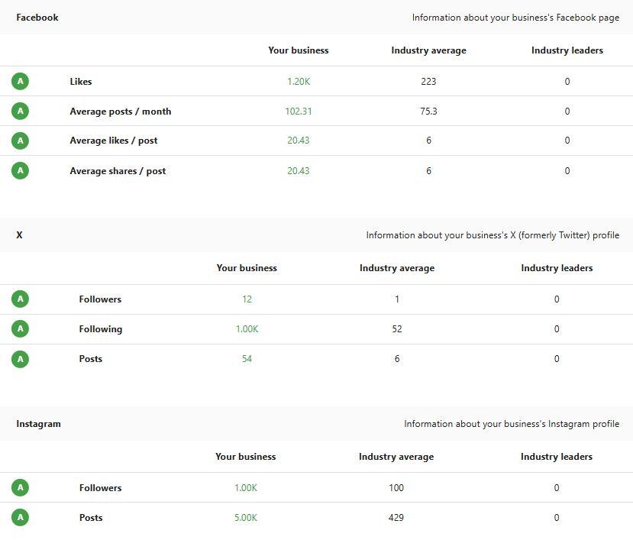Click the A badge beside X Posts
The width and height of the screenshot is (633, 540).
tap(21, 359)
